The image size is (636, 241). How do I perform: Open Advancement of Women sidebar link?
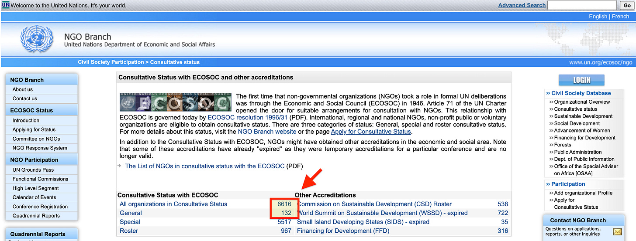click(x=582, y=130)
